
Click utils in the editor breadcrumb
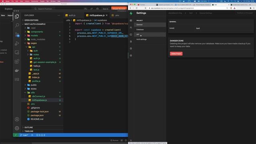click(68, 20)
